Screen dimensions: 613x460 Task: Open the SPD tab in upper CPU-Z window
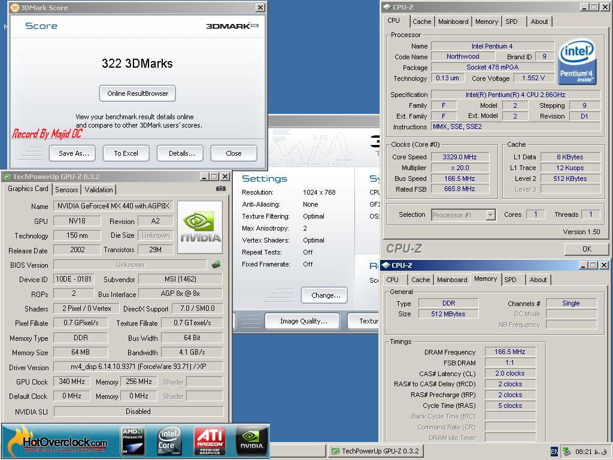tap(511, 22)
